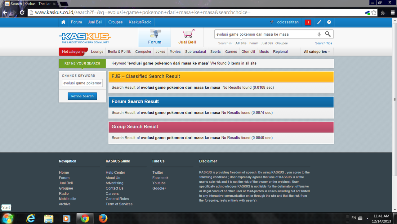
Task: Open the General Rules footer link
Action: [x=117, y=199]
